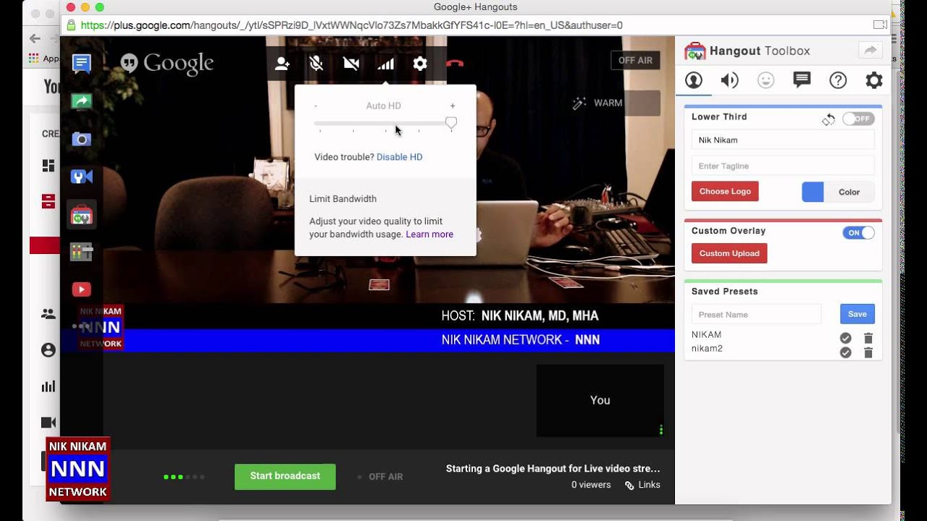927x521 pixels.
Task: Turn off the Custom Overlay toggle
Action: [858, 233]
